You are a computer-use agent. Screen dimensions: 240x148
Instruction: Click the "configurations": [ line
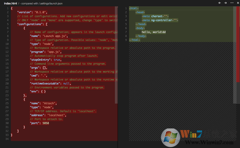click(32, 24)
